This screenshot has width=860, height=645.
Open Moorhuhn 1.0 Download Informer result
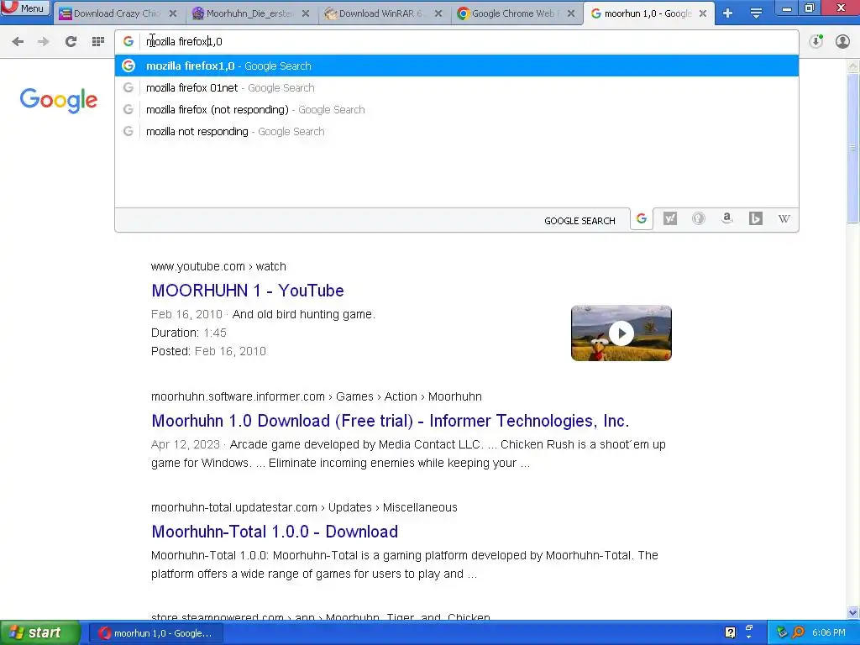click(390, 421)
